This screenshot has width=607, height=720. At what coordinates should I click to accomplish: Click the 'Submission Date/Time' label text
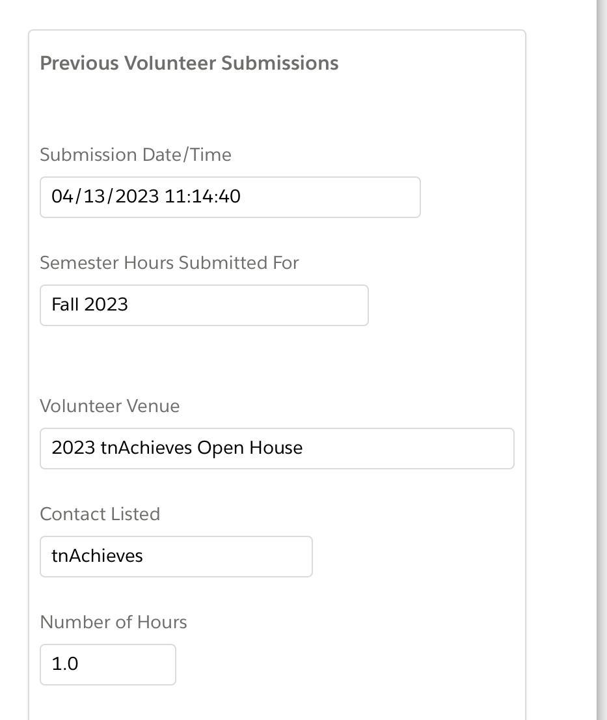pyautogui.click(x=135, y=155)
